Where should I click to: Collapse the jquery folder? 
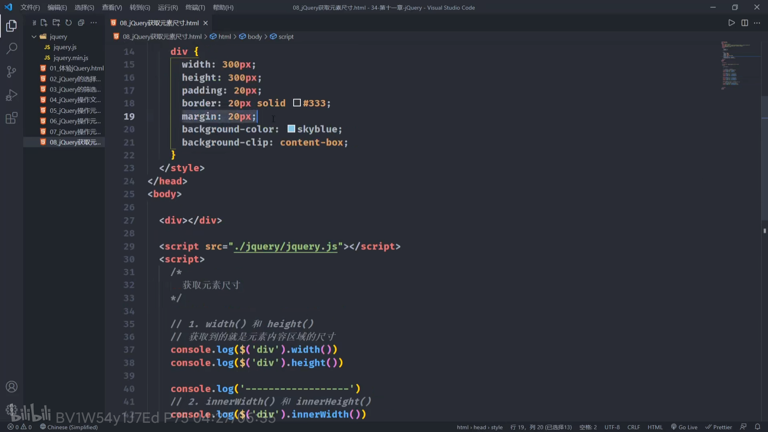pyautogui.click(x=34, y=36)
